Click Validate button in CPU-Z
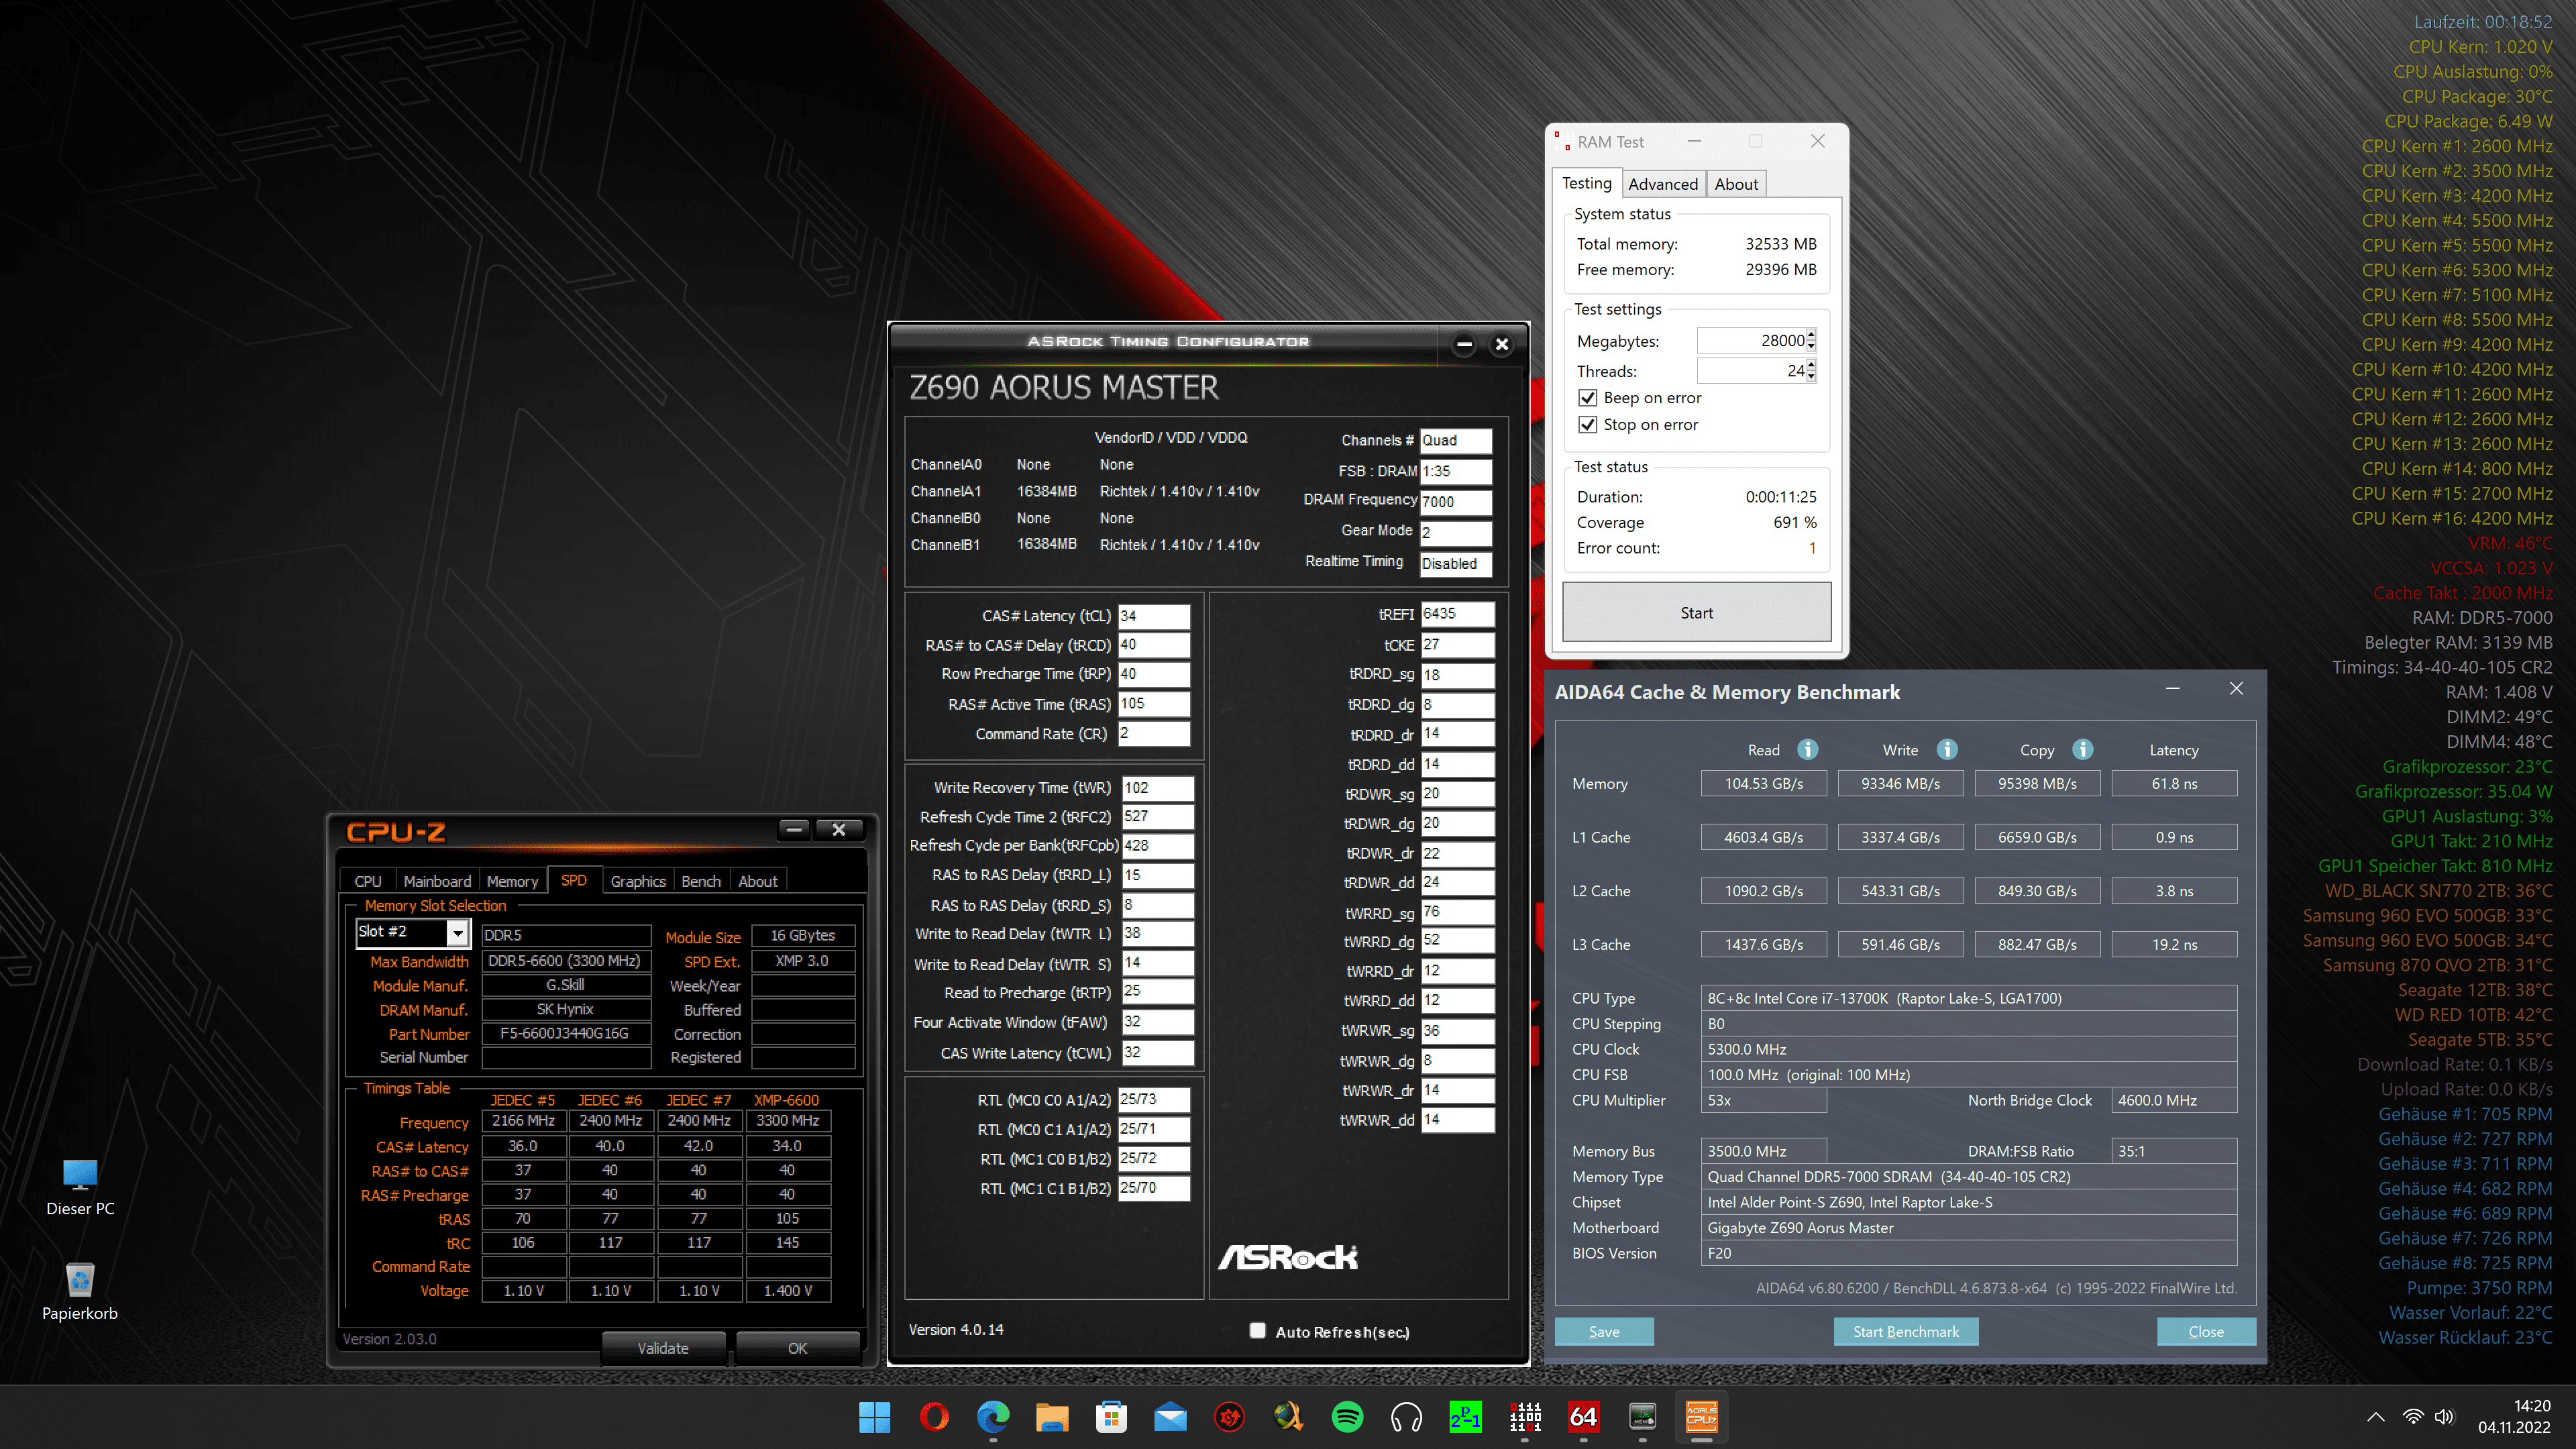2576x1449 pixels. coord(663,1347)
